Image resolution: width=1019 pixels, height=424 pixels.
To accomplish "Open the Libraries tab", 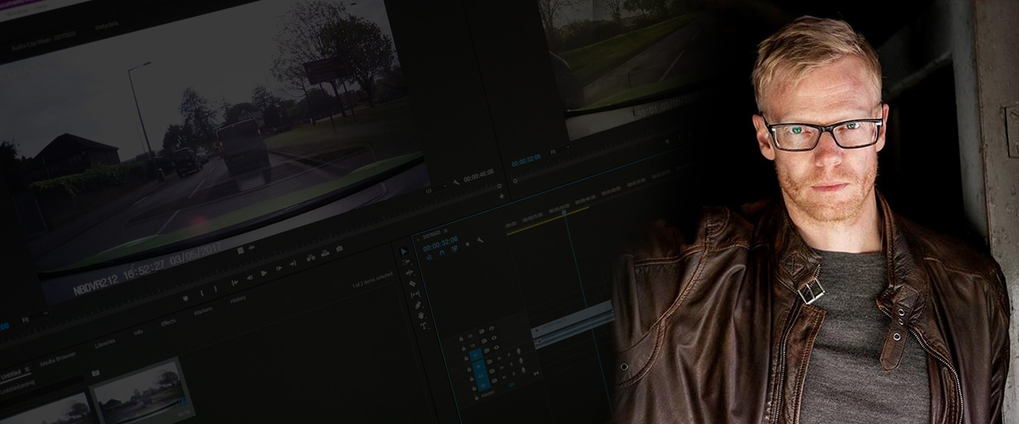I will 105,343.
